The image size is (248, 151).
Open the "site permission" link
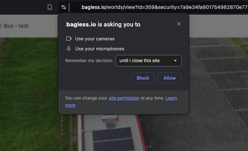[124, 98]
